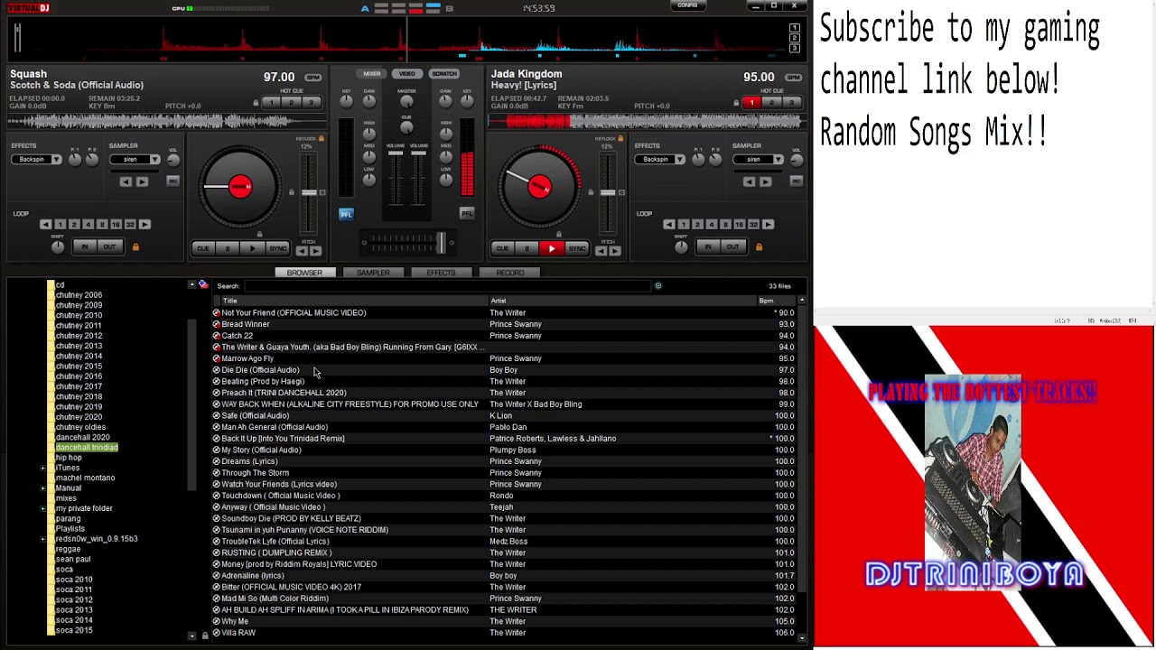Click the mixer right channel LOW knob

446,180
